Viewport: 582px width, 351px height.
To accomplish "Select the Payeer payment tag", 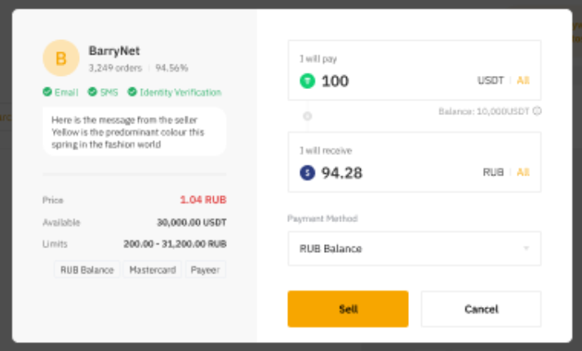I will [205, 269].
